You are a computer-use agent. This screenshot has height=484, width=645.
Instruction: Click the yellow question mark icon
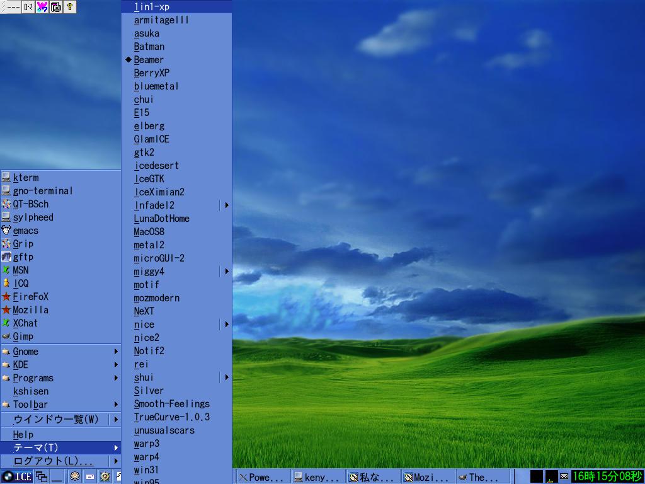pos(70,7)
